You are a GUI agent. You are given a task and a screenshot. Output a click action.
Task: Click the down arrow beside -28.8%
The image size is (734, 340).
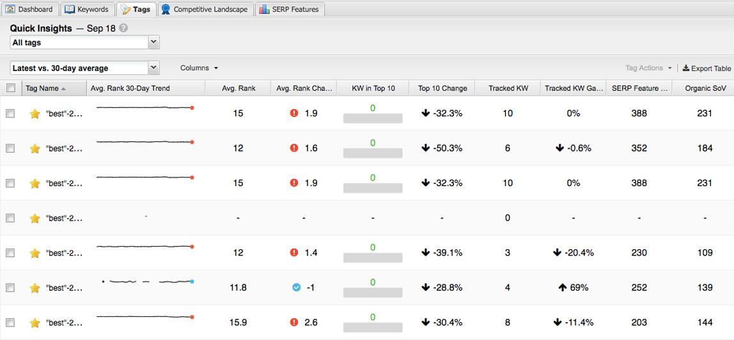426,288
